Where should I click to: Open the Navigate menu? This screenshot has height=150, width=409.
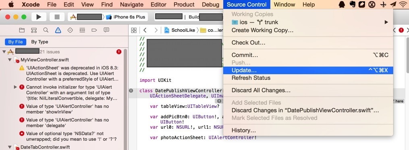click(x=132, y=4)
